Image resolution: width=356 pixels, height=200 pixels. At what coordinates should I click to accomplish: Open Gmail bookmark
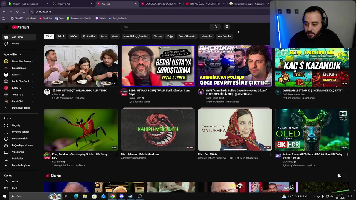31,19
